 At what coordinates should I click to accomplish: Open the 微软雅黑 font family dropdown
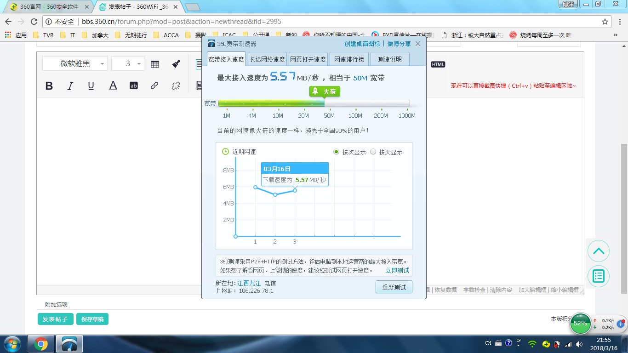click(75, 64)
